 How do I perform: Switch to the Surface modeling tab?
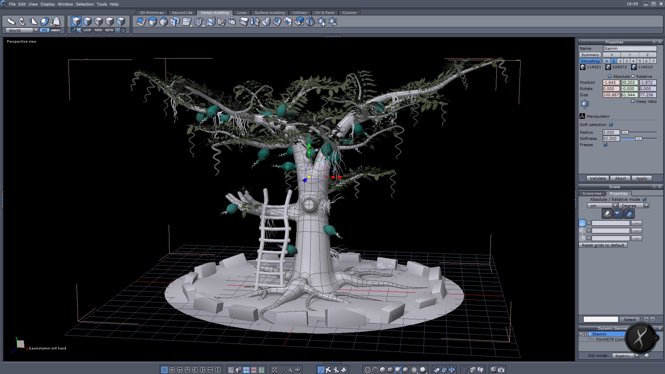point(269,13)
